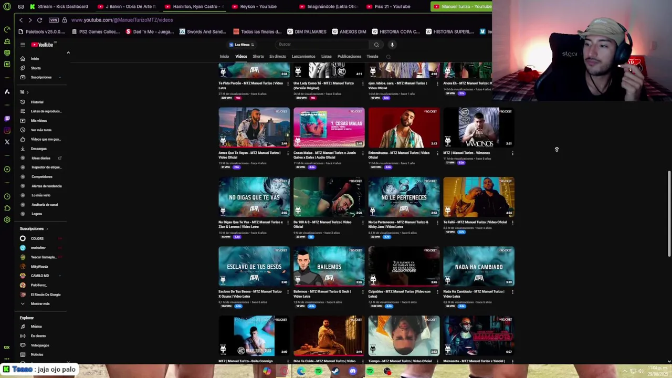Go to the YouTube logo home link
This screenshot has height=378, width=672.
click(42, 45)
